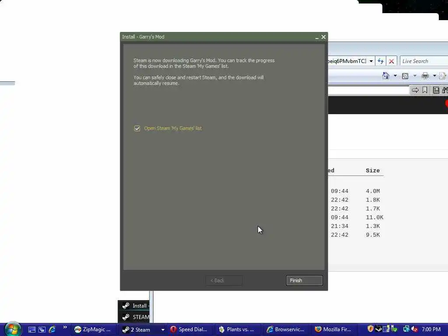This screenshot has width=448, height=336.
Task: Click the security shield tray icon
Action: pos(370,329)
